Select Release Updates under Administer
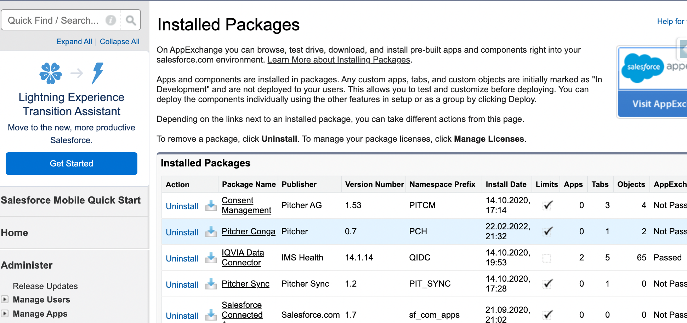This screenshot has height=323, width=687. point(45,286)
